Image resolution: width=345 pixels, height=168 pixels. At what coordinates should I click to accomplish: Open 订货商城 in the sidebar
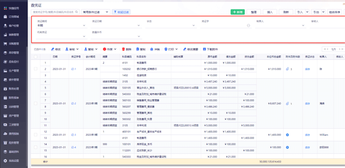pyautogui.click(x=11, y=17)
